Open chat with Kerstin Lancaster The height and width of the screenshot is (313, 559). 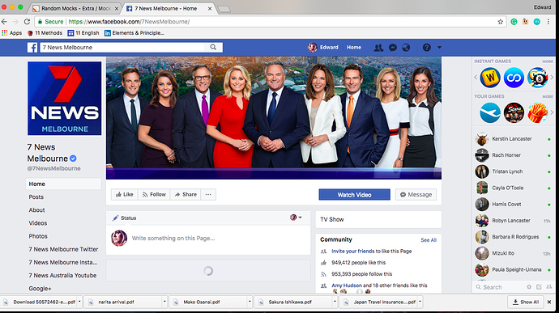[514, 139]
